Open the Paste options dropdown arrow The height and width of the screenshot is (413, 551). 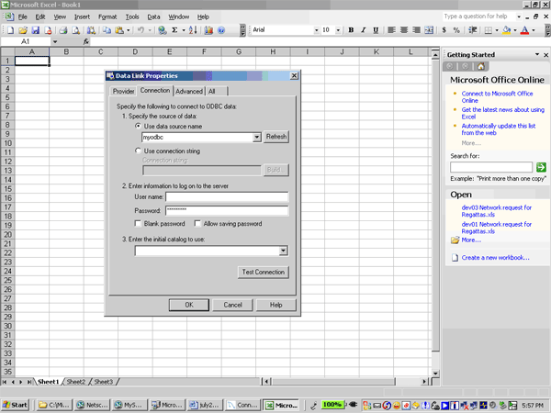click(129, 30)
